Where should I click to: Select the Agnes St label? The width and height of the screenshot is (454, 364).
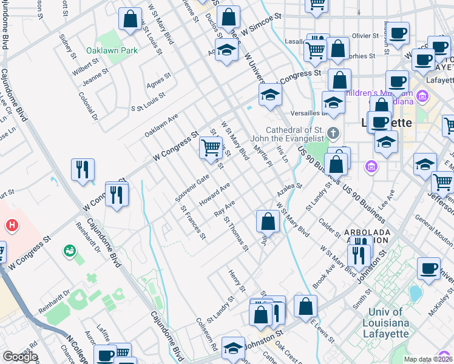[x=159, y=81]
